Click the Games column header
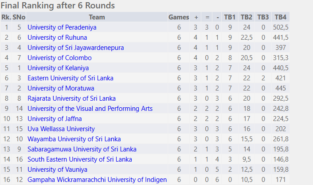The image size is (313, 185). 179,17
